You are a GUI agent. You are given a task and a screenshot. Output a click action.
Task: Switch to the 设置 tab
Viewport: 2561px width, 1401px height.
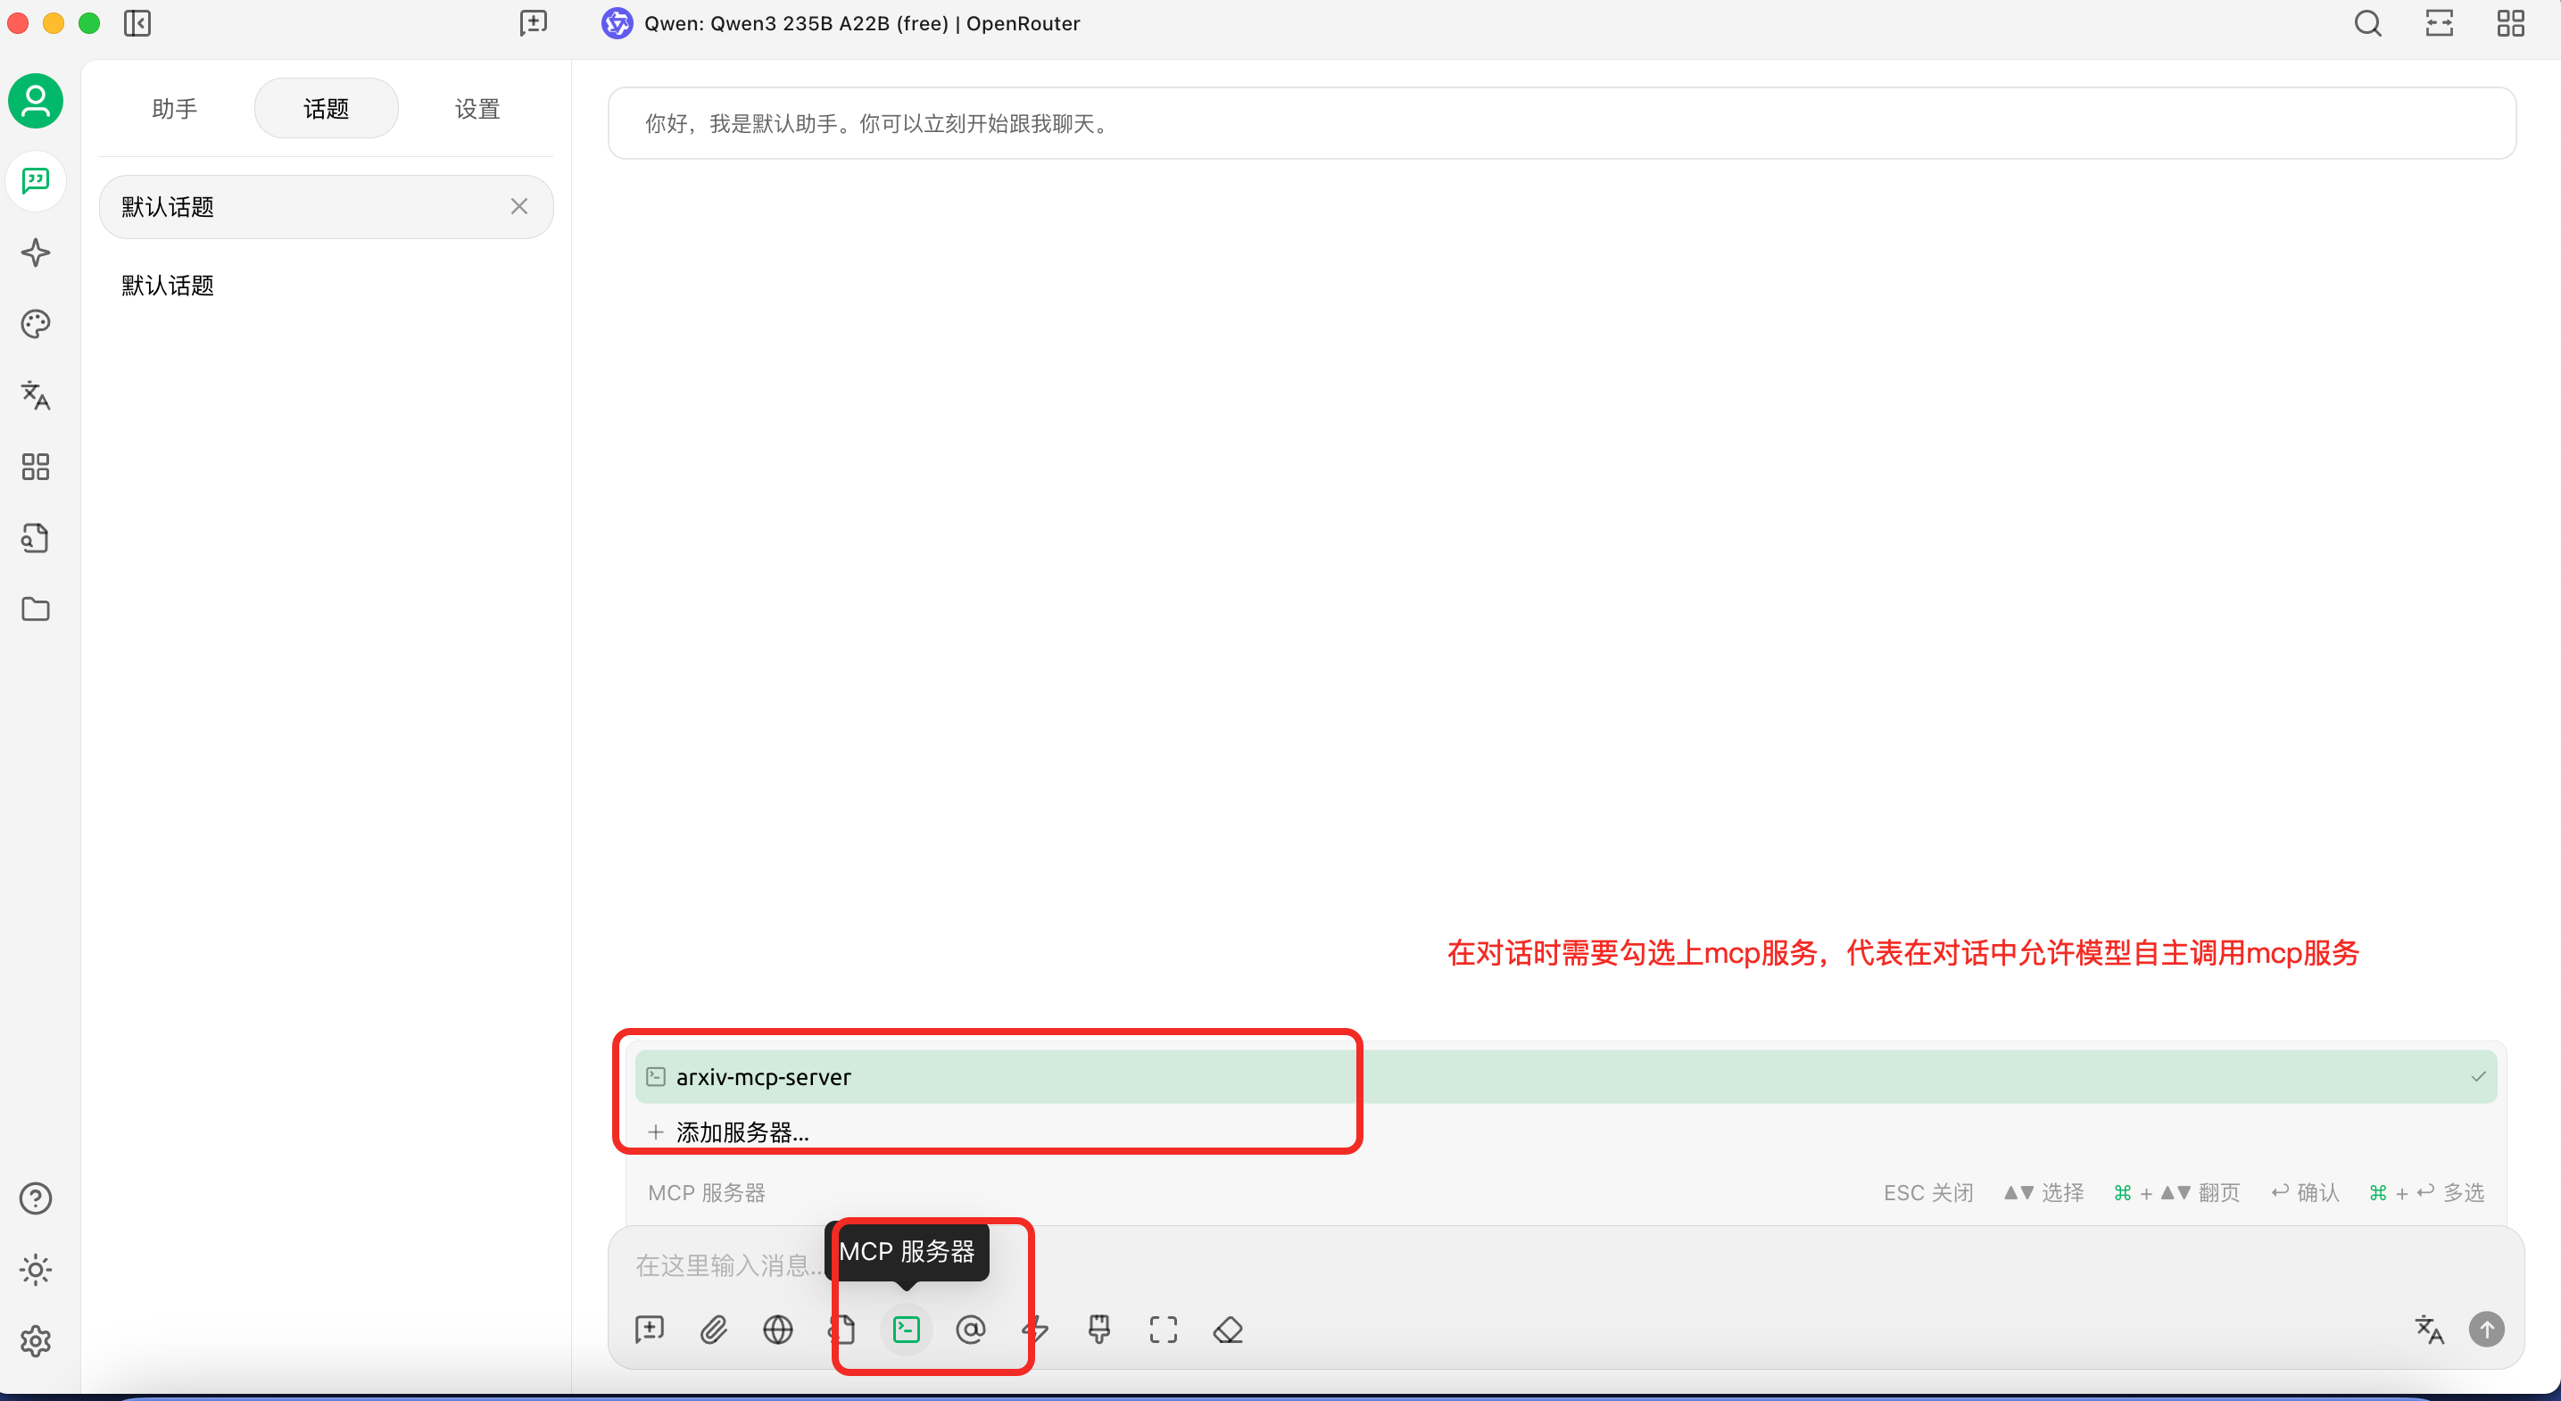click(x=477, y=108)
